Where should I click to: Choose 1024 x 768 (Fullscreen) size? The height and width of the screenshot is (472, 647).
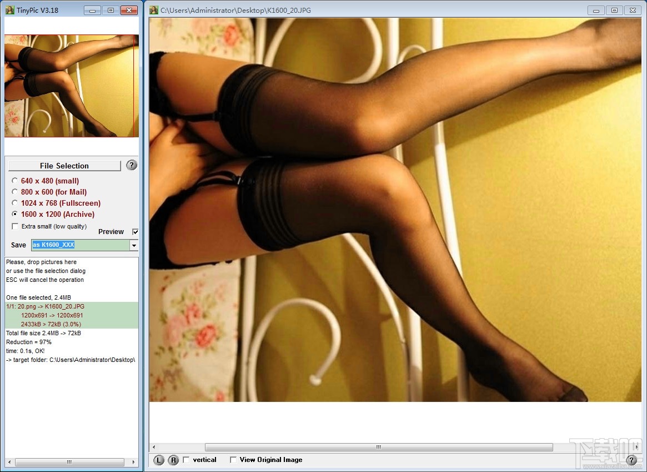[15, 203]
